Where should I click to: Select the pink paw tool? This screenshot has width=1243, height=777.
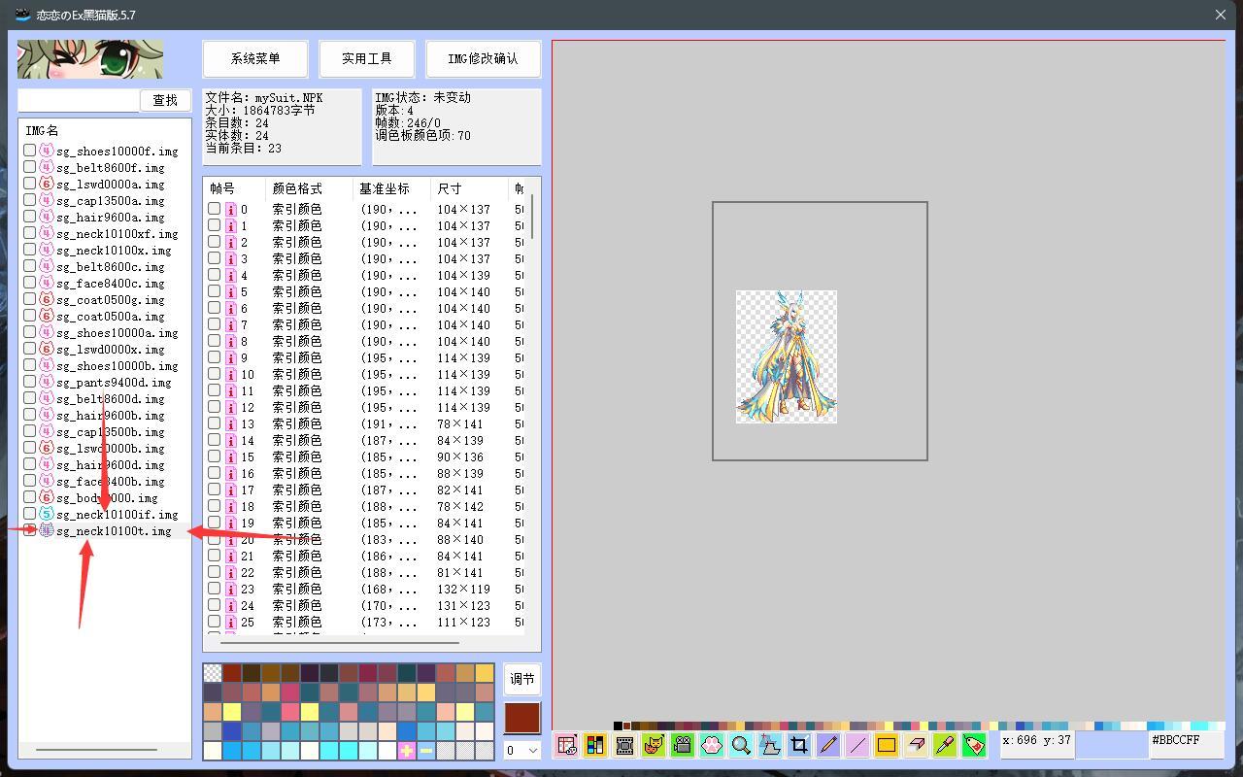click(x=712, y=745)
